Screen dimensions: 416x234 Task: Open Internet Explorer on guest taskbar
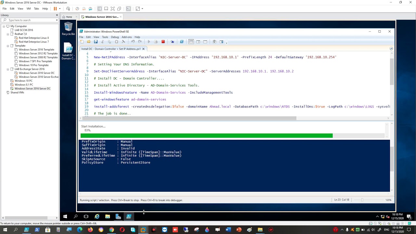[x=97, y=216]
